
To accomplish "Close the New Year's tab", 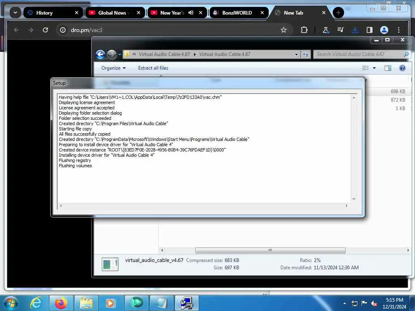I will point(200,13).
